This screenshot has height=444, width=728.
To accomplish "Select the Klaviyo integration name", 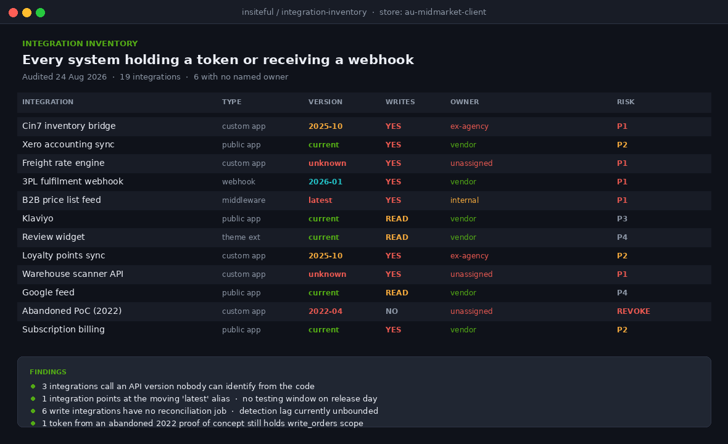I will tap(38, 219).
